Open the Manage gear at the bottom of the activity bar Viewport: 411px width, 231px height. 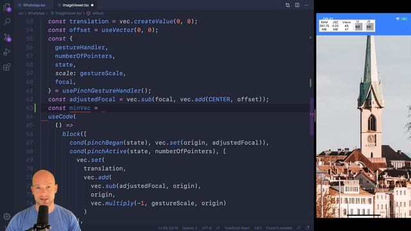coord(7,216)
